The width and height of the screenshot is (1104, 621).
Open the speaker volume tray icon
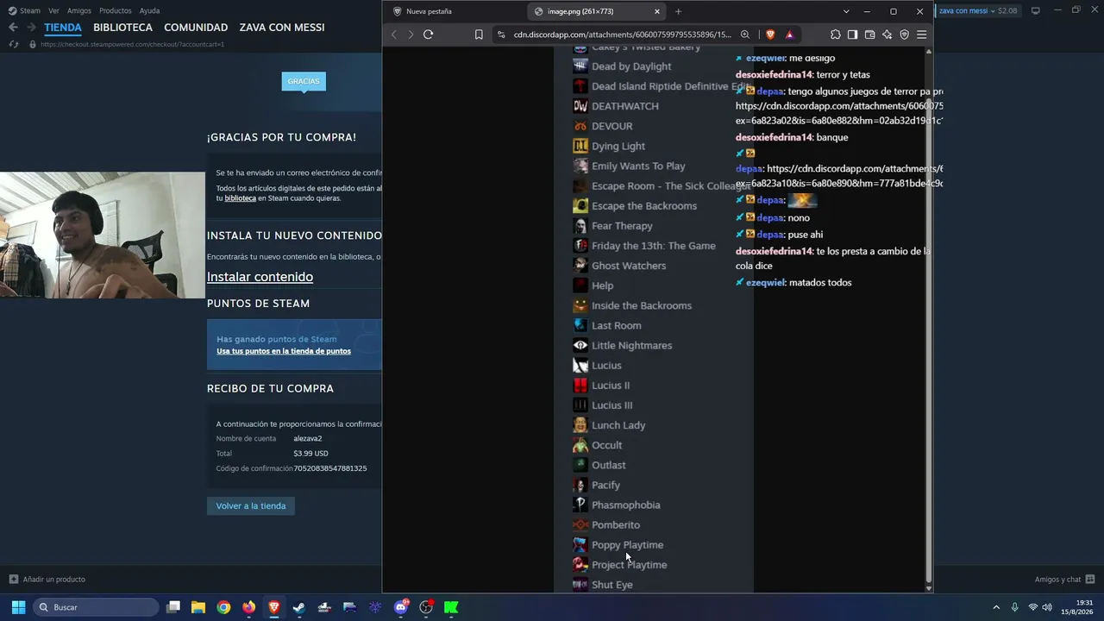[1047, 607]
